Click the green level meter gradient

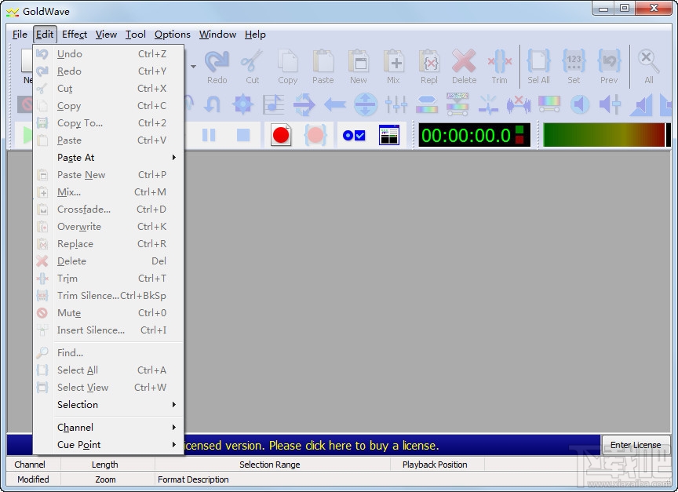(604, 133)
